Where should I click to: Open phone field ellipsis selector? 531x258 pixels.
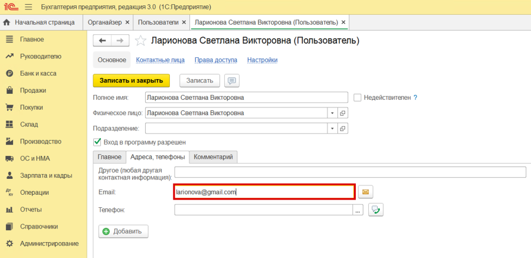point(358,210)
